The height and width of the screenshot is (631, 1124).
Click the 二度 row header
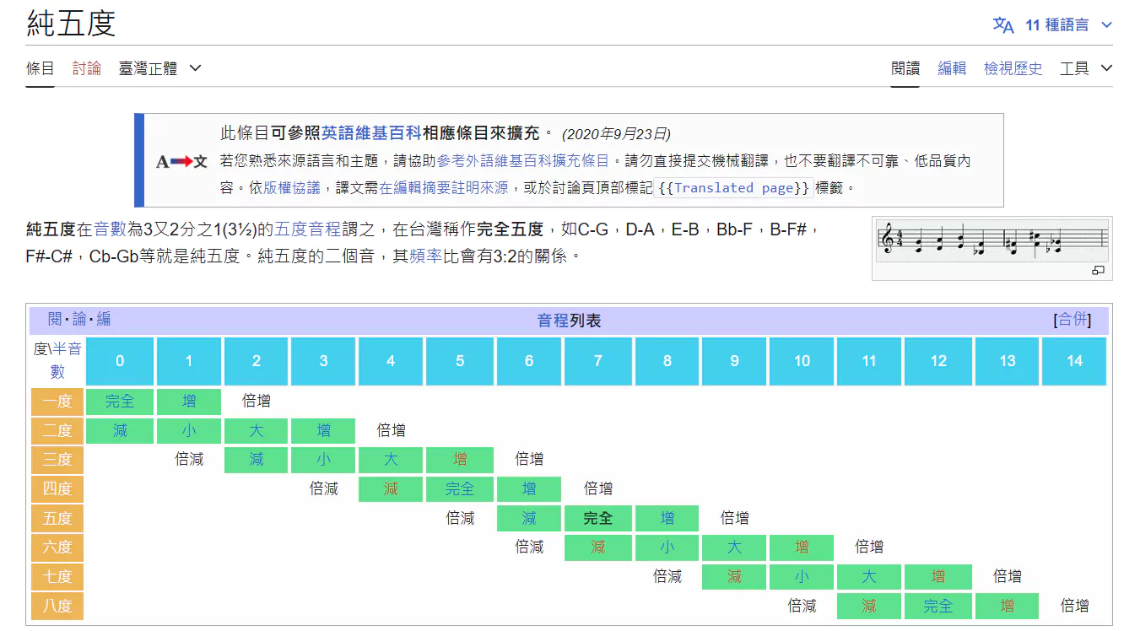57,431
